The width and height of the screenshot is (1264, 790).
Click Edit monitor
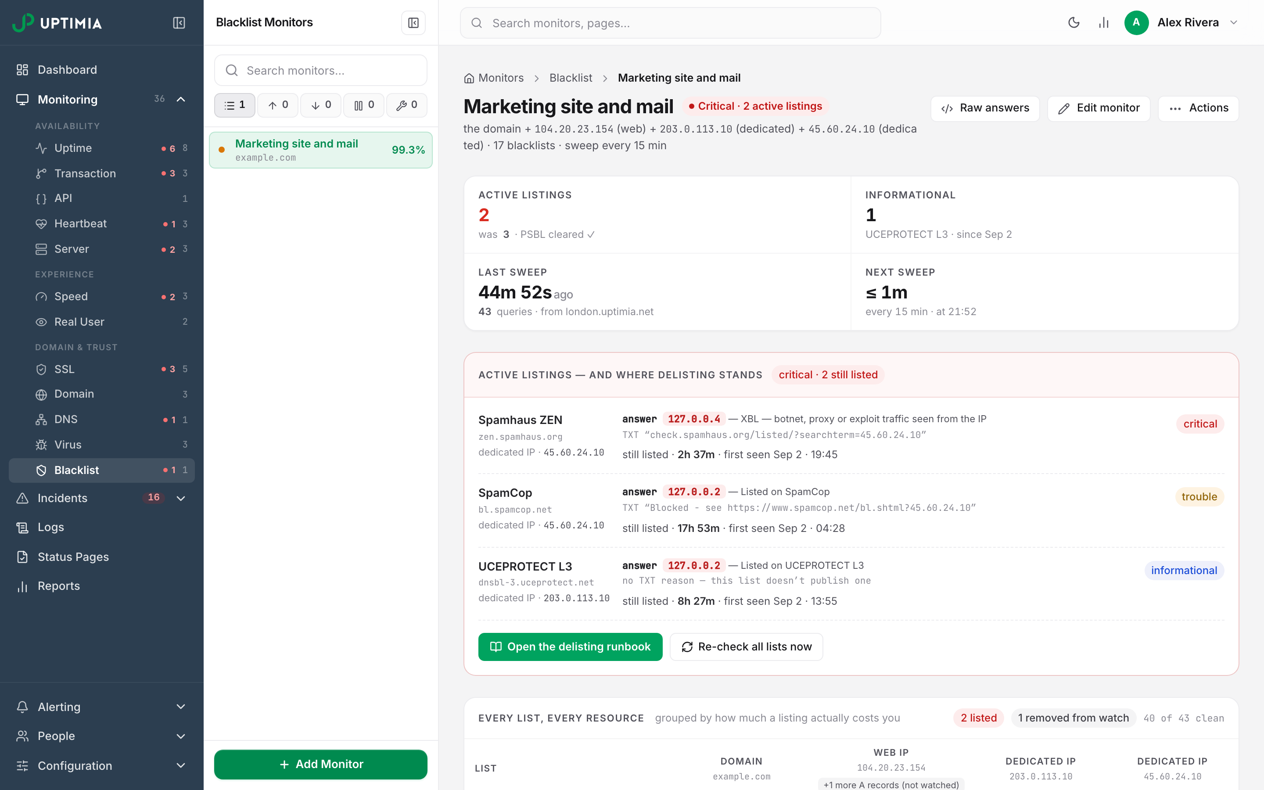(1099, 108)
